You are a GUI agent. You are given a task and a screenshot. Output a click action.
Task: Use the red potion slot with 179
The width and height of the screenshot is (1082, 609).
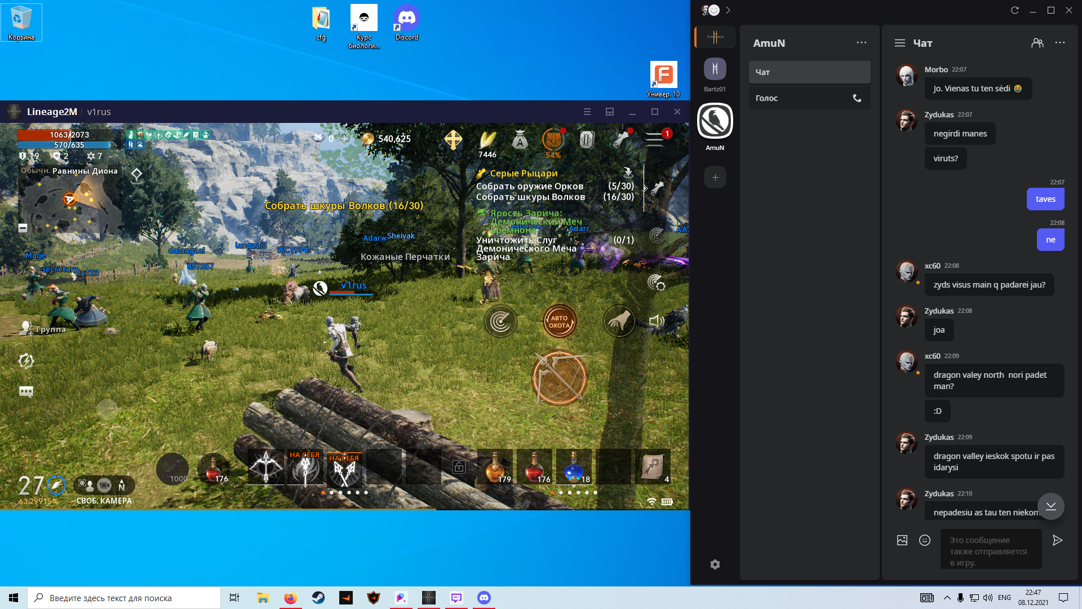(495, 467)
